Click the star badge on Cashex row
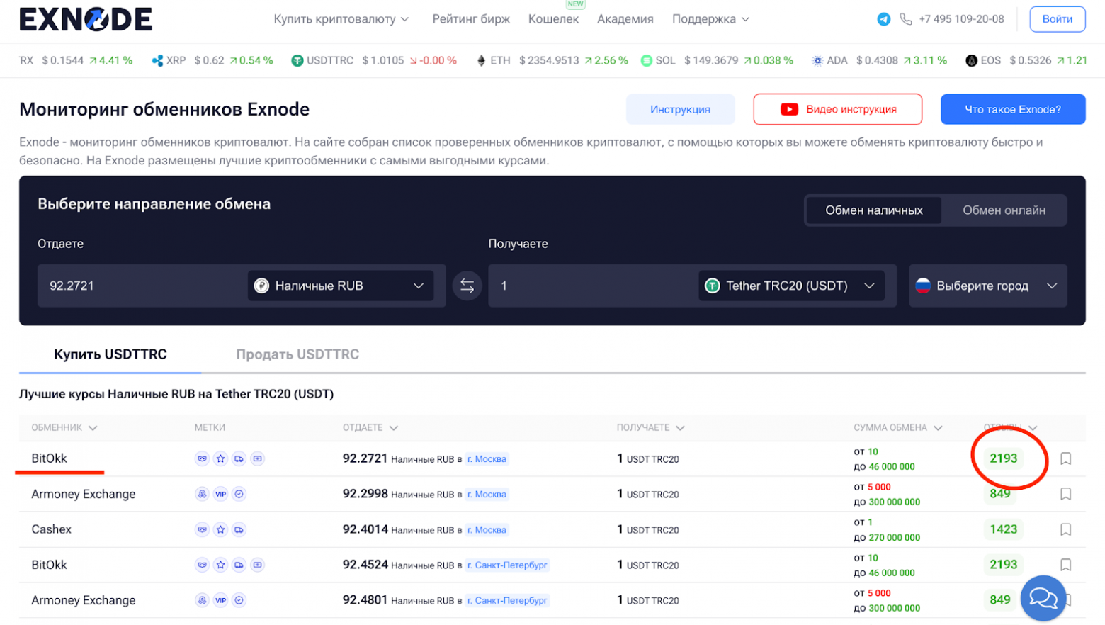The width and height of the screenshot is (1105, 625). 221,529
